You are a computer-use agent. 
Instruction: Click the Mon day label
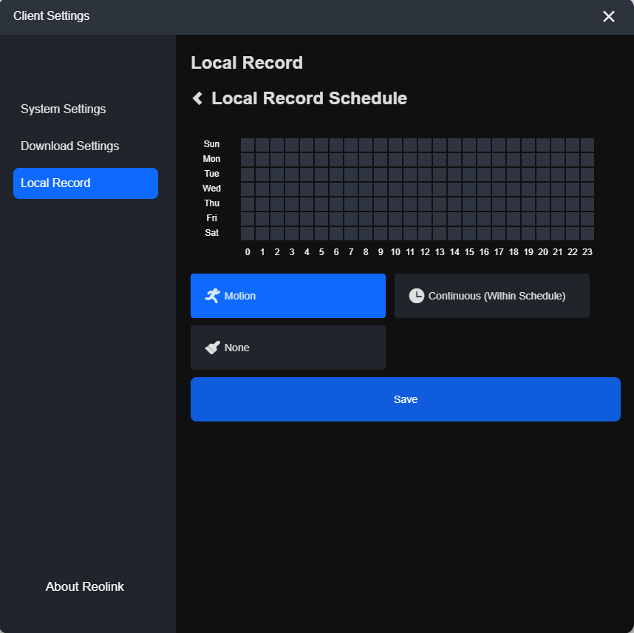[211, 159]
